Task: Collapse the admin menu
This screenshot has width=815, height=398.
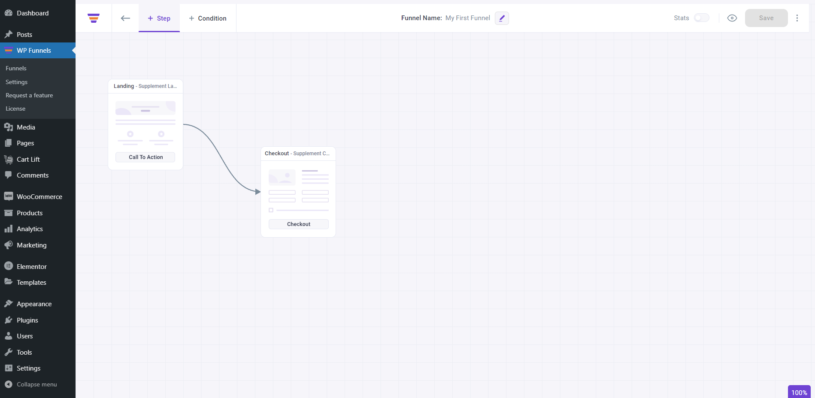Action: point(31,384)
